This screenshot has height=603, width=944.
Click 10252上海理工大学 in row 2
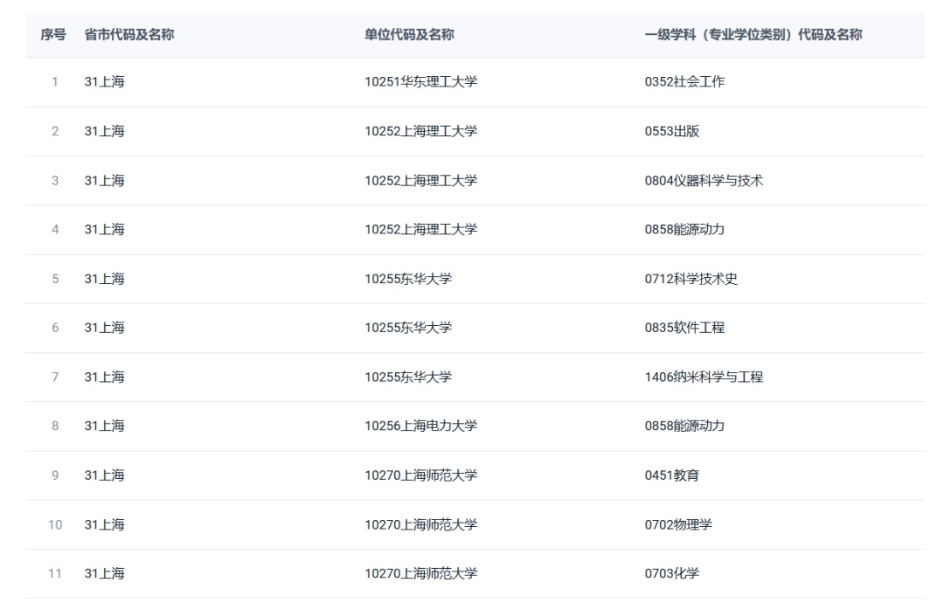click(x=420, y=131)
